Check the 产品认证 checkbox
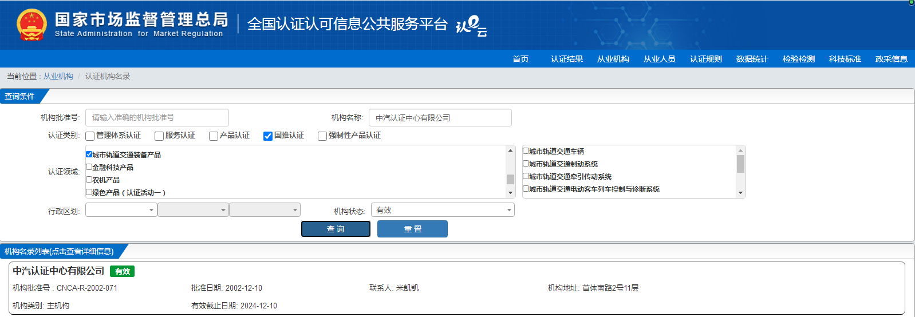The height and width of the screenshot is (317, 915). (x=214, y=136)
